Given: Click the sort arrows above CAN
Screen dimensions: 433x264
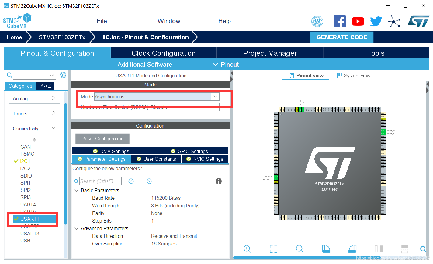Looking at the screenshot, I should pos(34,140).
